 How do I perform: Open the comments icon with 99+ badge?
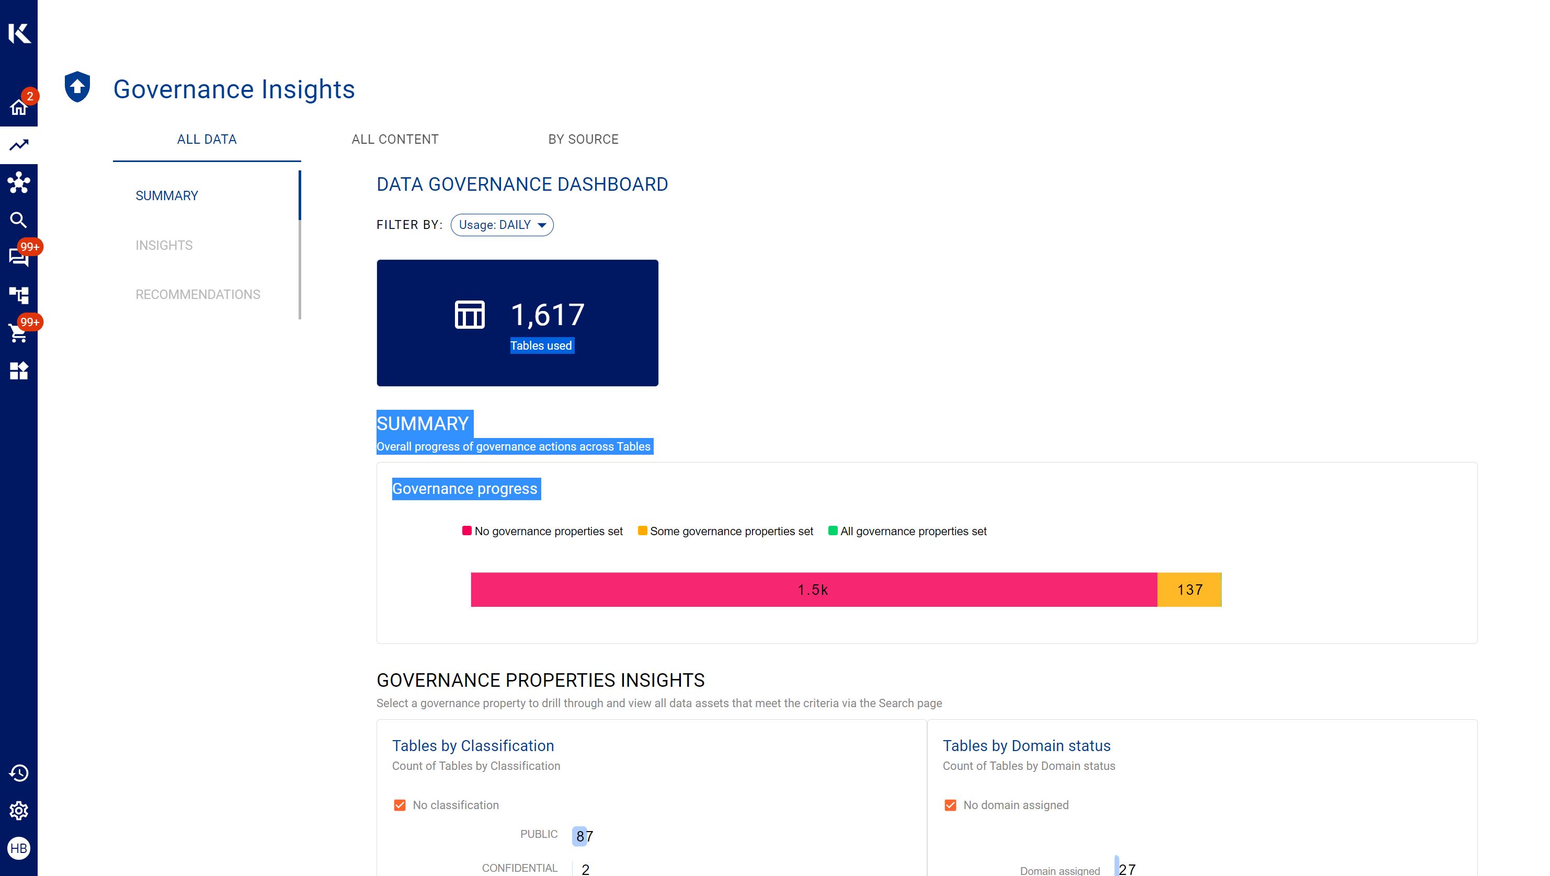pos(18,258)
